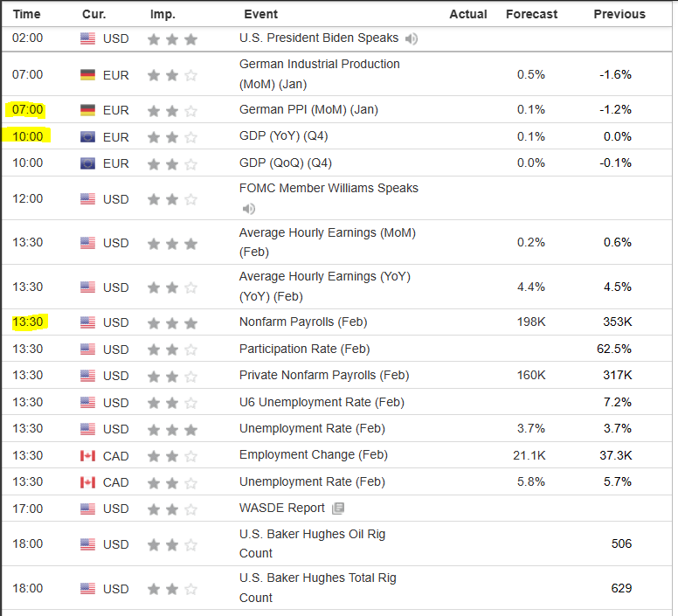This screenshot has width=678, height=616.
Task: Click the Canadian flag in the Employment Change row
Action: pos(87,455)
